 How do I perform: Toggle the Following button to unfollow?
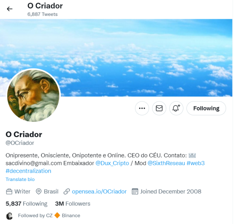coord(206,108)
